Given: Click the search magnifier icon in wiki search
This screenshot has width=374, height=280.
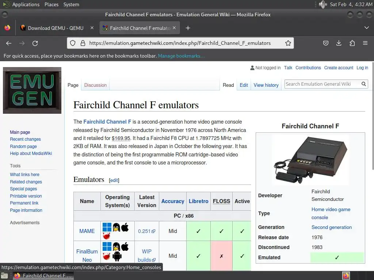Looking at the screenshot, I should click(x=363, y=84).
